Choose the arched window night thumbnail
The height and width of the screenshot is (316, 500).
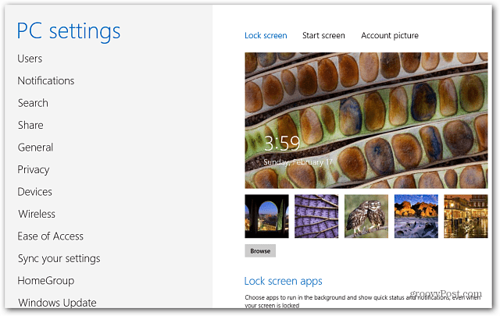(x=266, y=216)
